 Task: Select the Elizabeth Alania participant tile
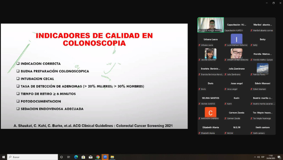point(211,128)
